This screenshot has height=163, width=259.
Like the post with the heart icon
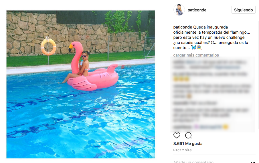pos(177,136)
